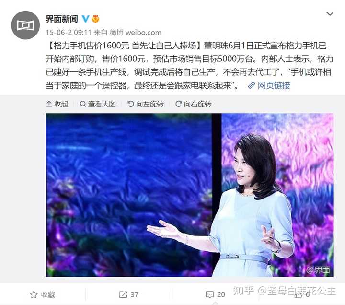Open the post timestamp 15-06-2 09:11
345x305 pixels.
(69, 33)
